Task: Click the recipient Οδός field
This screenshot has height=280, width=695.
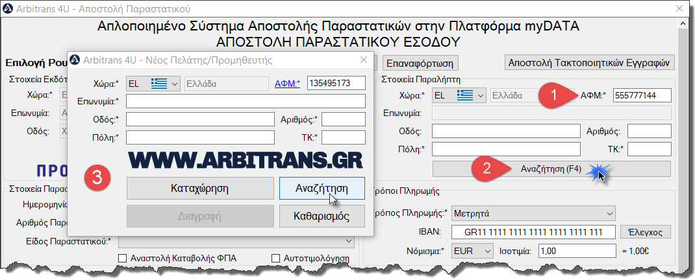Action: [x=506, y=132]
